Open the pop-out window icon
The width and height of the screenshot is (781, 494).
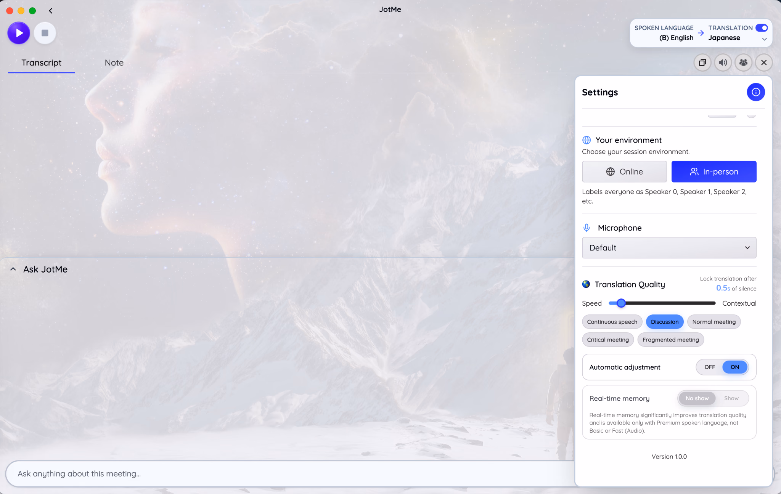tap(702, 63)
